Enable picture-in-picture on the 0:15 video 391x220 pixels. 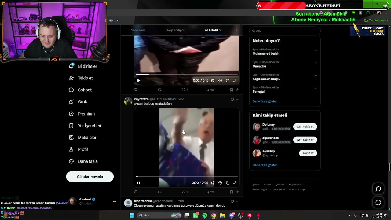228,81
